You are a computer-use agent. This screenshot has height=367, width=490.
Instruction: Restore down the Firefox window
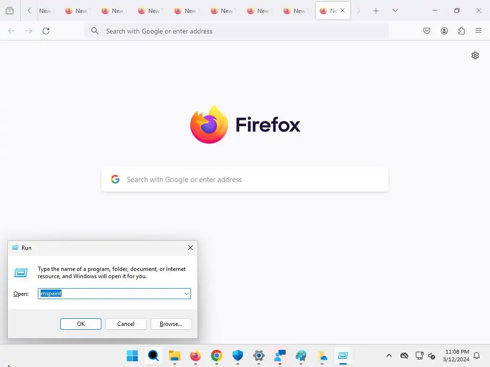[x=457, y=11]
